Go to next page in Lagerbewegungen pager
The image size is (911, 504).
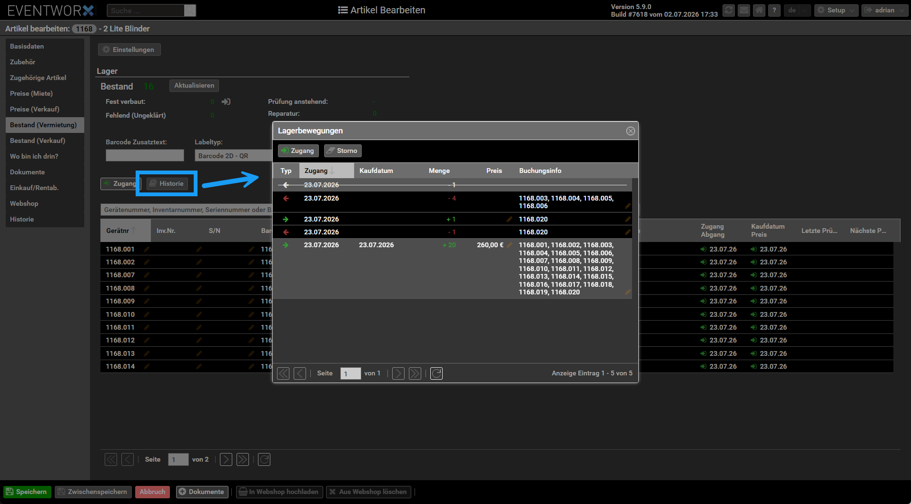tap(398, 373)
